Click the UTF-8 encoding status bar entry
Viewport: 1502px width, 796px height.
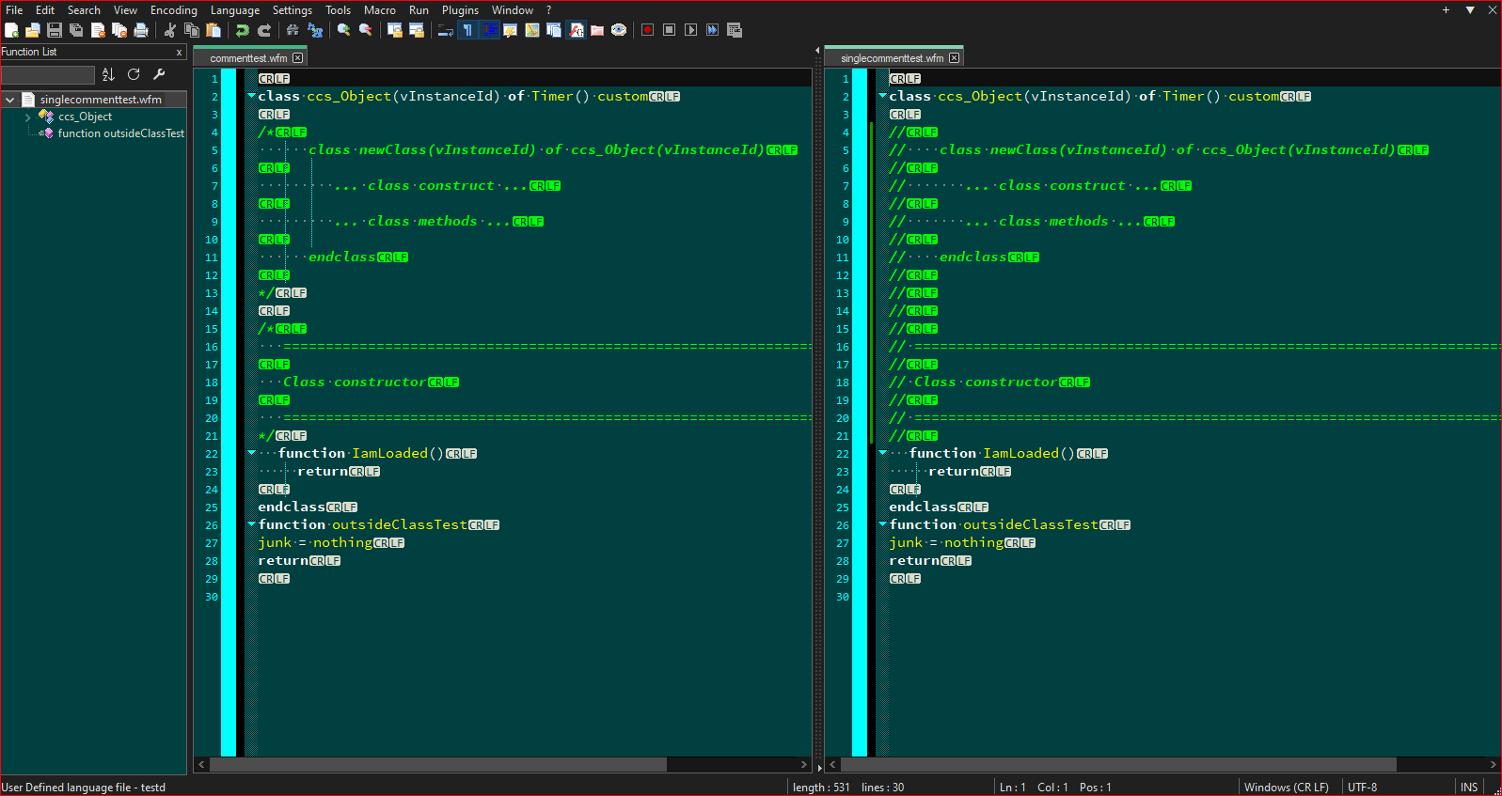(x=1362, y=788)
